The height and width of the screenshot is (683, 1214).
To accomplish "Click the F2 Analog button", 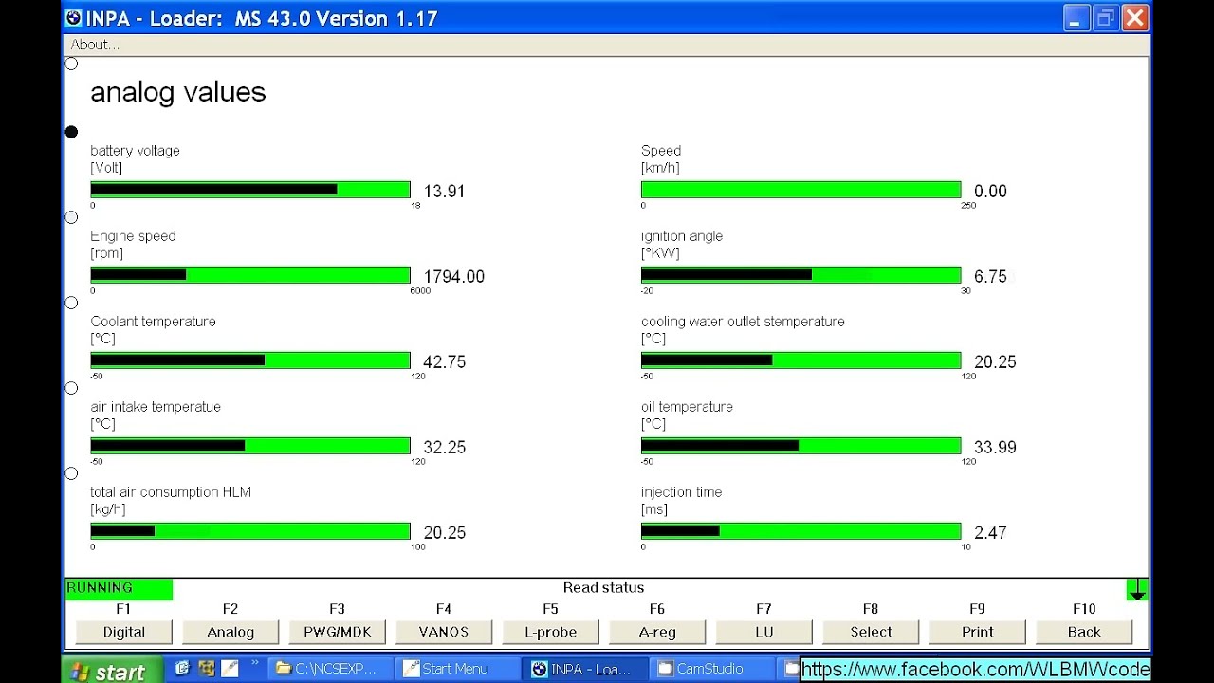I will click(x=230, y=632).
